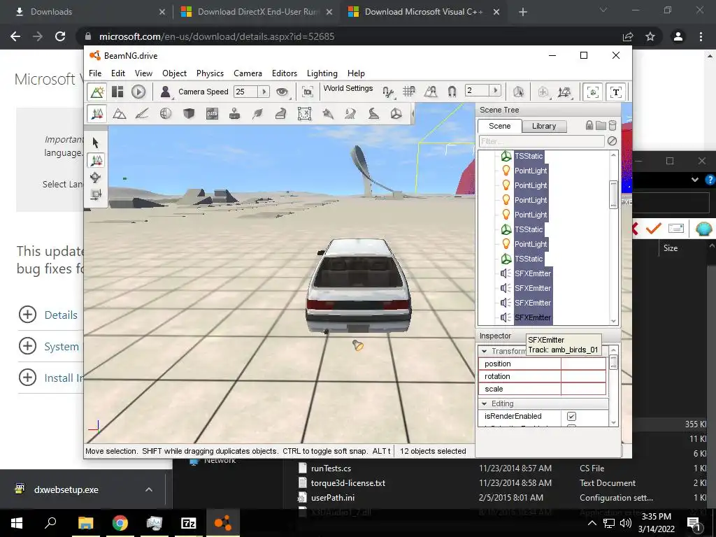Click the Fit View to Selection icon
The image size is (716, 537).
pyautogui.click(x=308, y=92)
